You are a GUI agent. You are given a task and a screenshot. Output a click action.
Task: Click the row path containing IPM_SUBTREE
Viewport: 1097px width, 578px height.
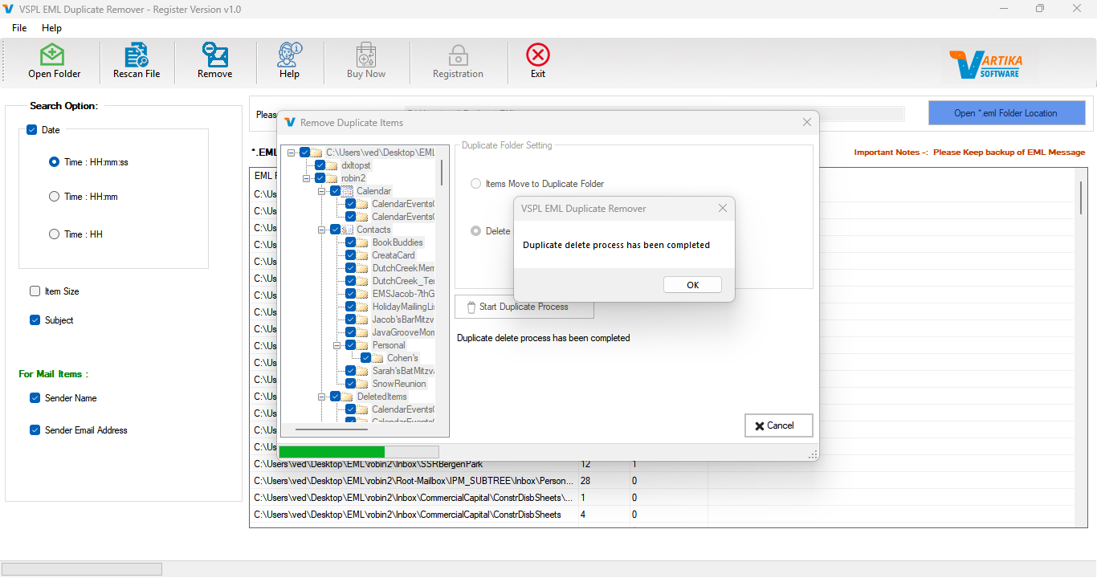pyautogui.click(x=414, y=481)
